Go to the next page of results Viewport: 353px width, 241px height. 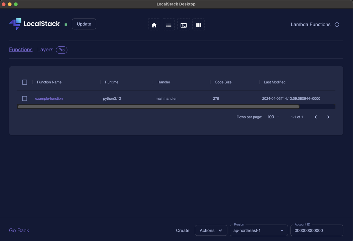328,117
